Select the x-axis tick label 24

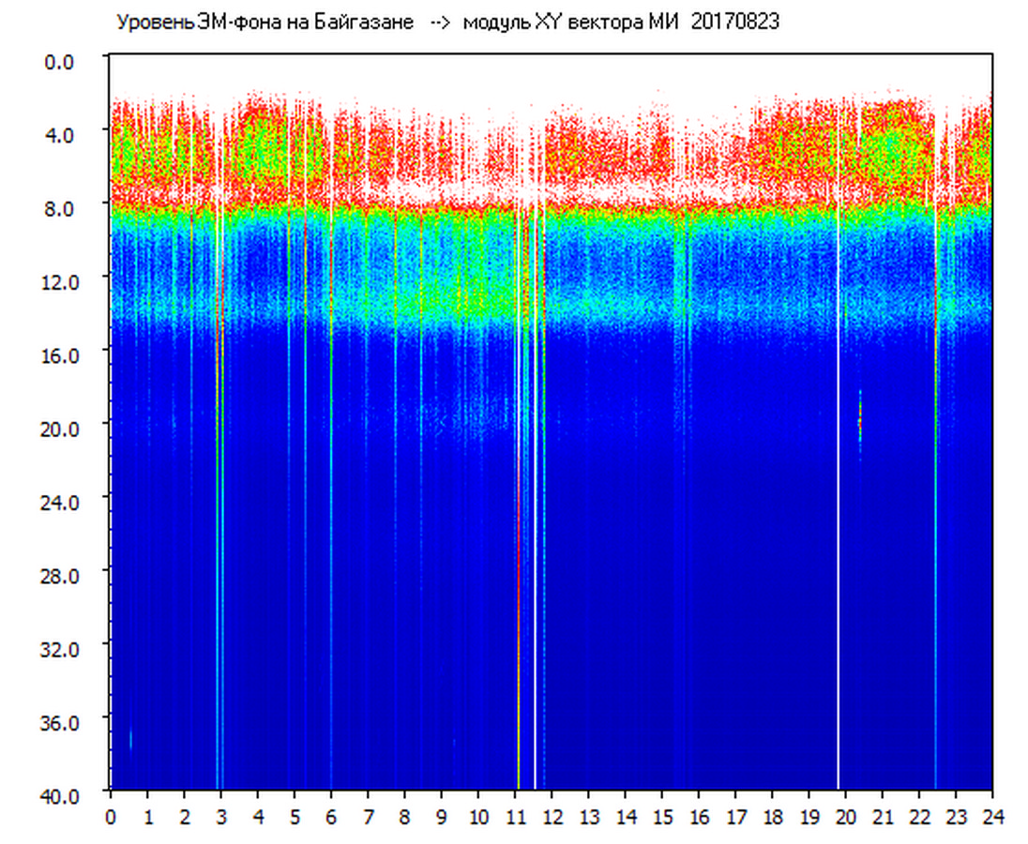pos(991,816)
